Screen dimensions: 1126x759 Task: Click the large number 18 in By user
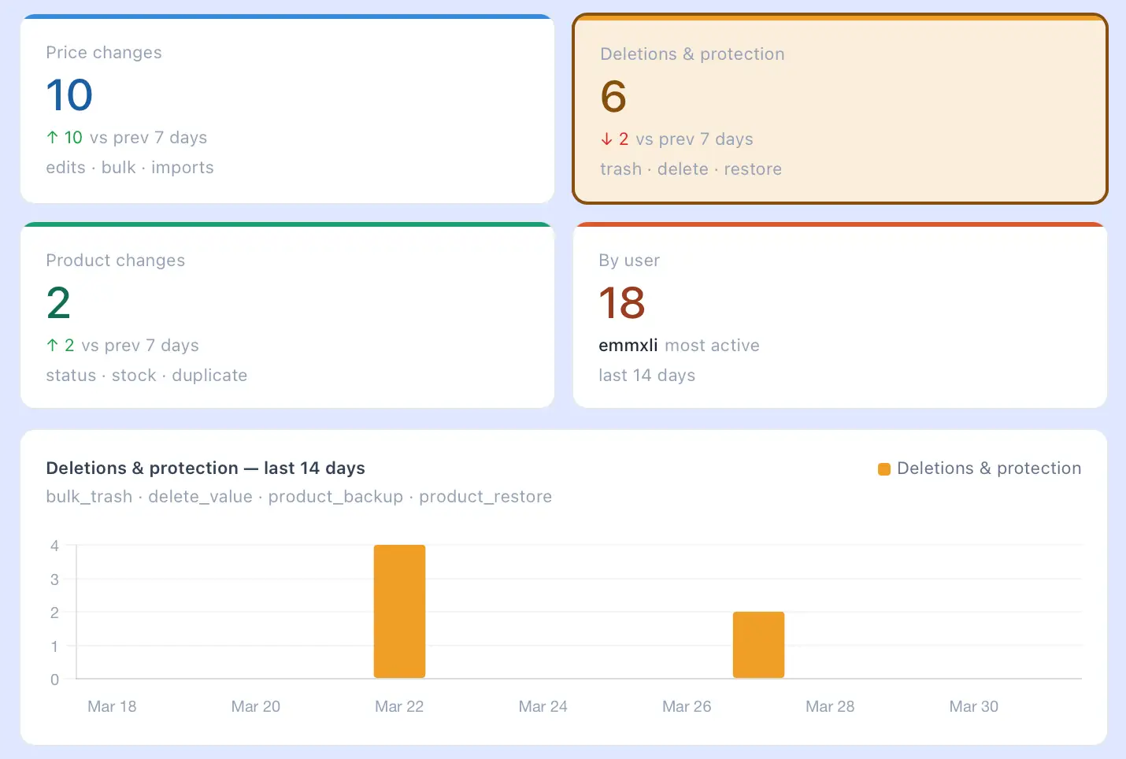pyautogui.click(x=622, y=303)
